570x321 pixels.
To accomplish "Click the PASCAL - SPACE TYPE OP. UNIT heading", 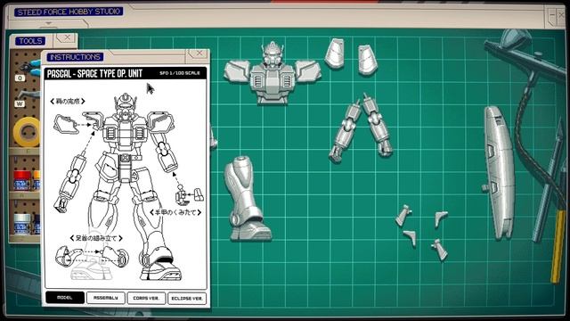I will [x=94, y=74].
